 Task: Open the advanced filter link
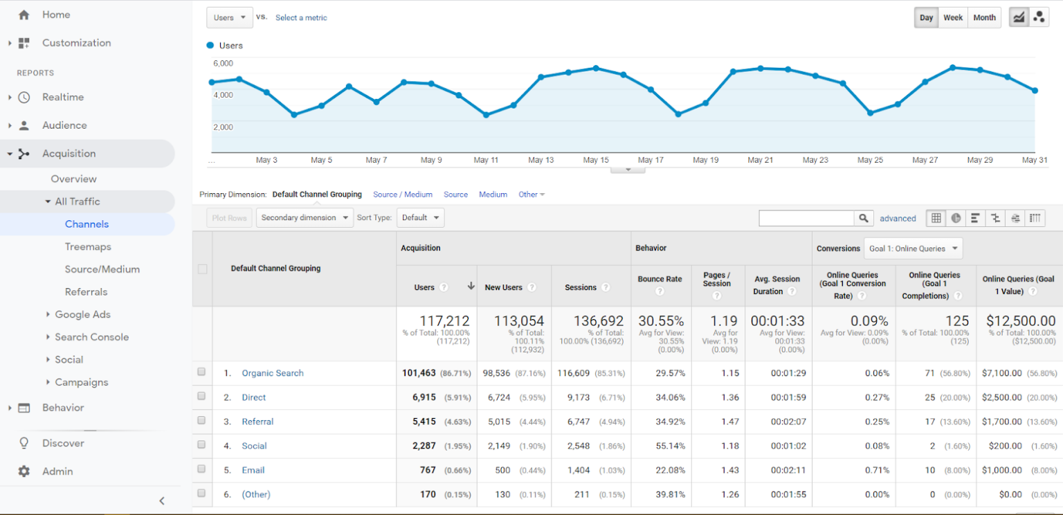pyautogui.click(x=898, y=217)
